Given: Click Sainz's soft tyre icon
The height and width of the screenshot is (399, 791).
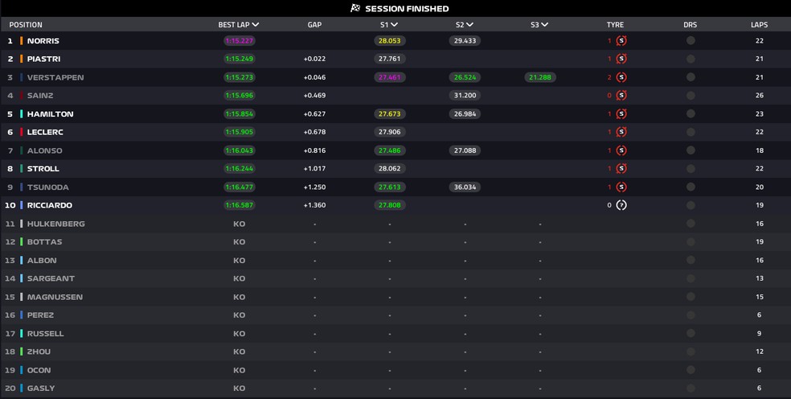Looking at the screenshot, I should [621, 96].
